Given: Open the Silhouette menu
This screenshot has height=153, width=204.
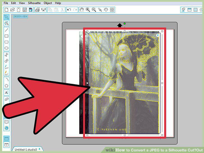Looking at the screenshot, I should pyautogui.click(x=34, y=3).
